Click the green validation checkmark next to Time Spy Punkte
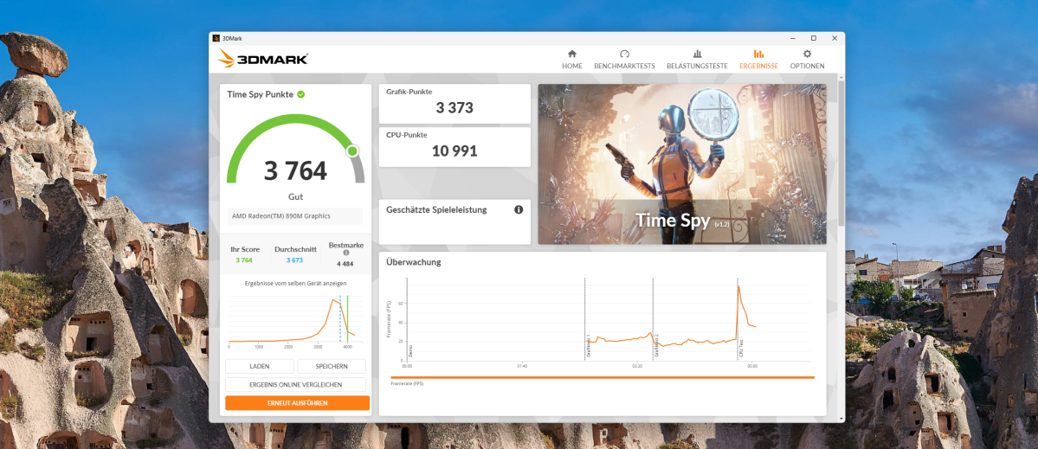This screenshot has width=1038, height=449. (x=300, y=94)
